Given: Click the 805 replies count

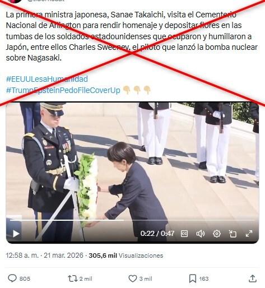Looking at the screenshot, I should pos(25,278).
